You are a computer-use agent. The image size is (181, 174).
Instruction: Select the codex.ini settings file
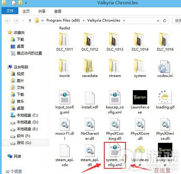click(x=165, y=69)
